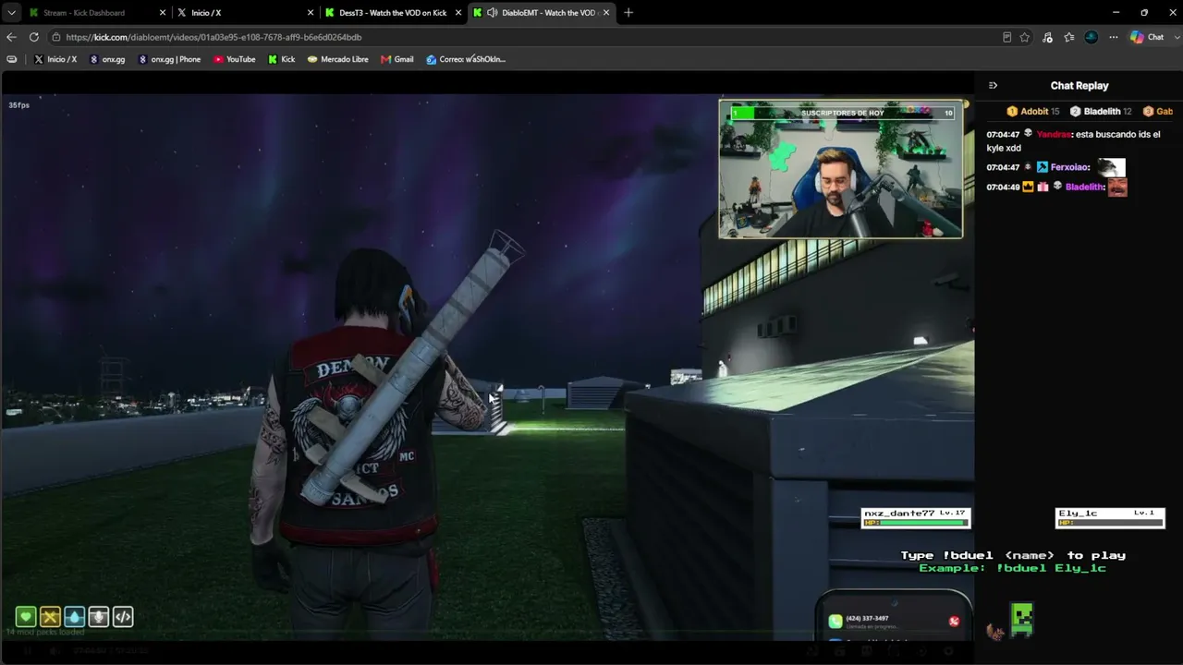Click the bookmarks bar leading icon
The image size is (1183, 665).
point(11,59)
